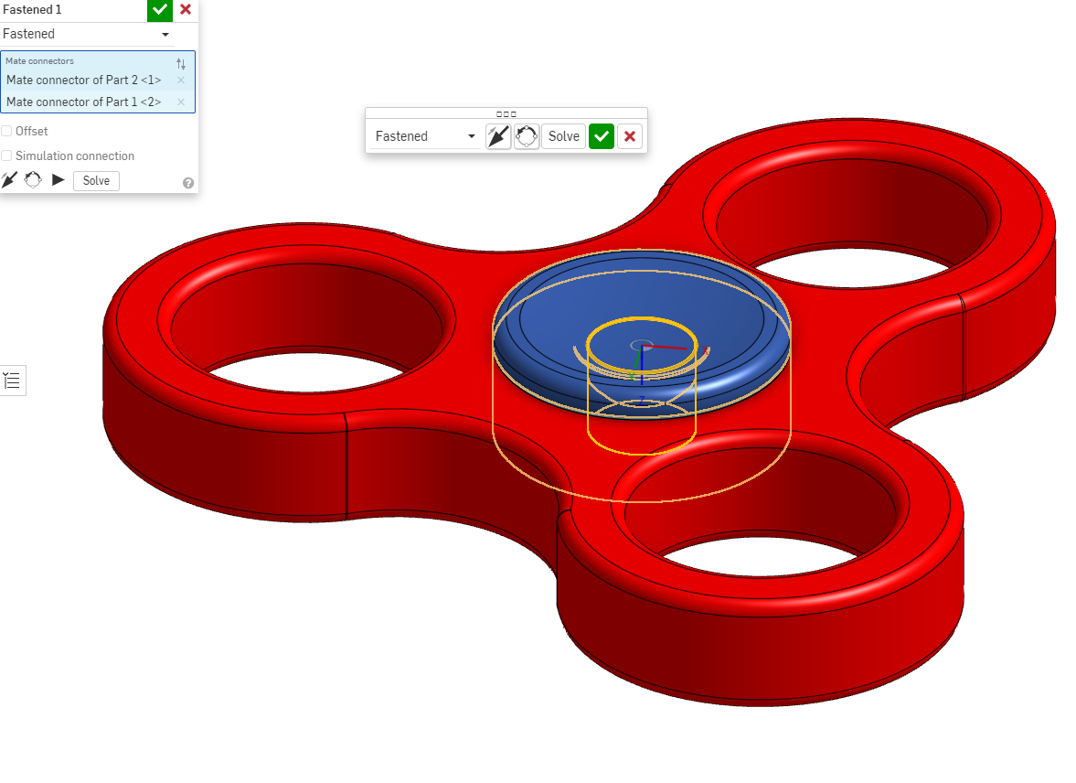Remove Mate connector of Part 2 <1>
1076x783 pixels.
click(181, 80)
